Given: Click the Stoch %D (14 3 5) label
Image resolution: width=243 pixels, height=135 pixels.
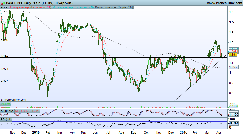Looking at the screenshot, I should pyautogui.click(x=27, y=111).
